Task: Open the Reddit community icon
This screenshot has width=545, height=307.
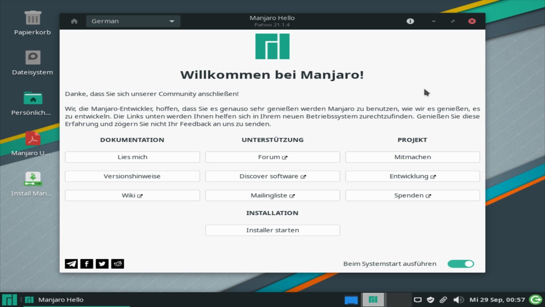Action: (x=117, y=264)
